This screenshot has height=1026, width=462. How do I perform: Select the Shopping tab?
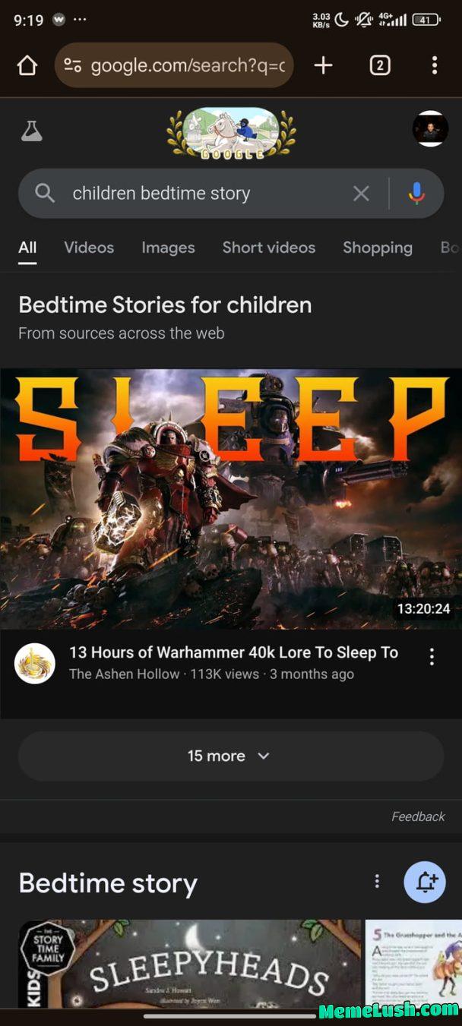click(x=378, y=248)
